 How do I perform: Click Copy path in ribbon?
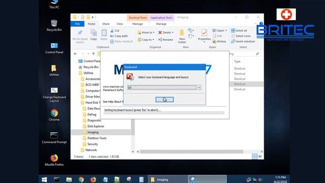pos(119,36)
